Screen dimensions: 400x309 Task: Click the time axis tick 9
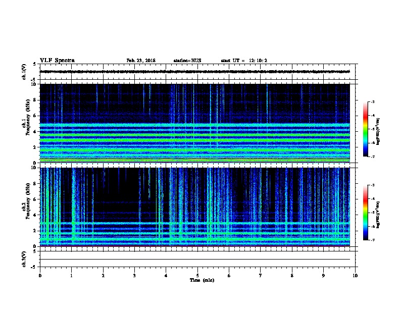tap(323, 276)
